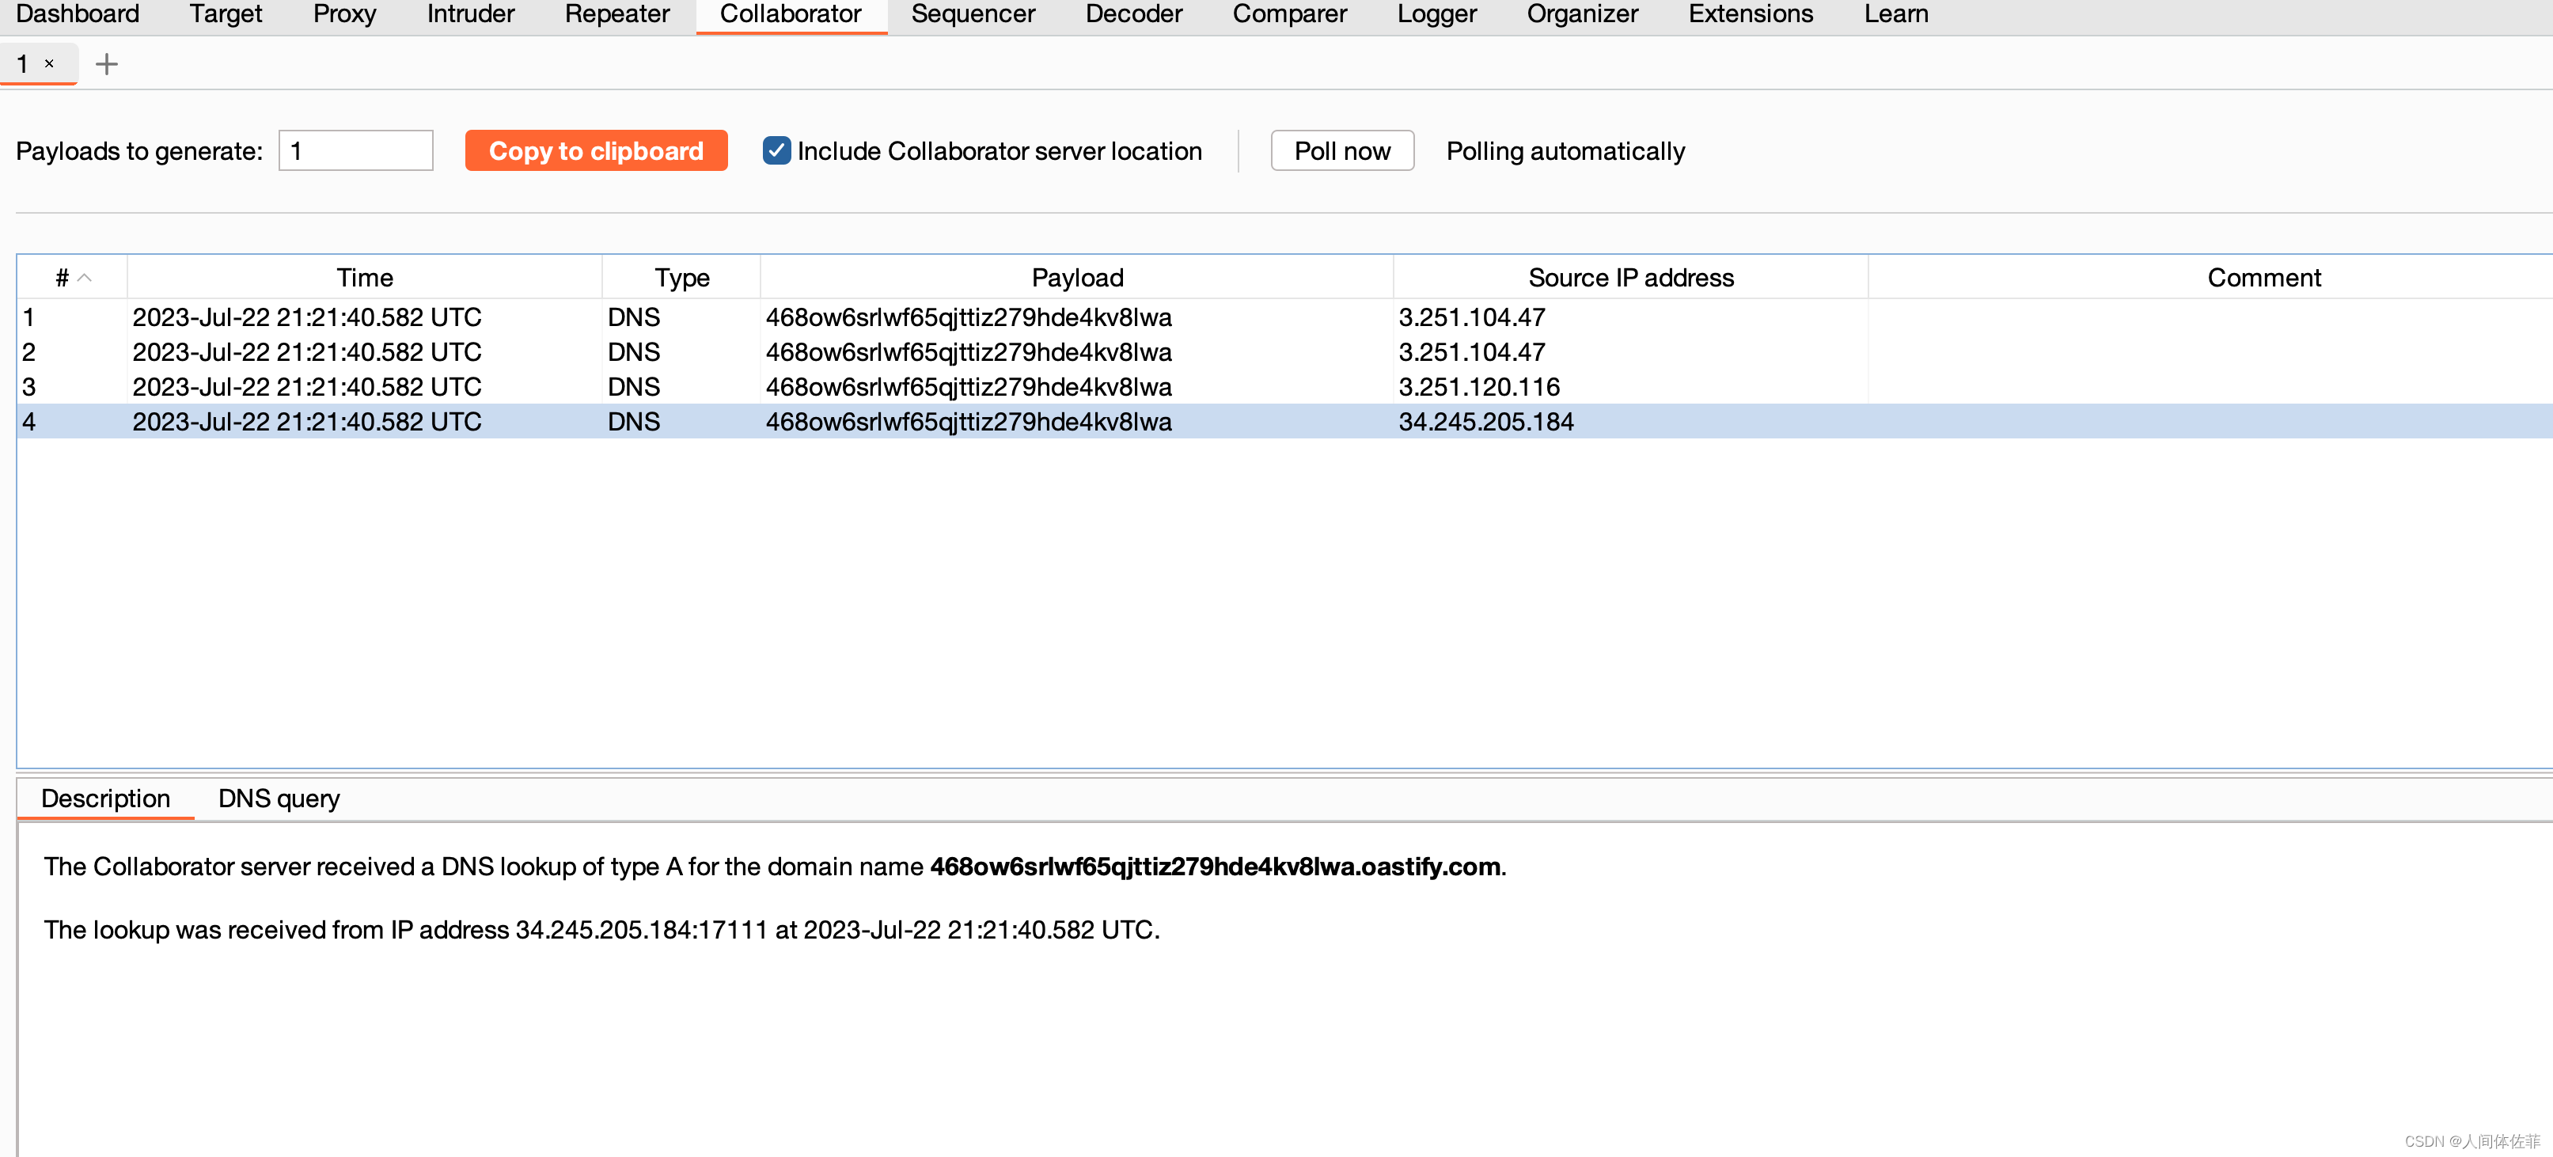Click the Poll now button

tap(1341, 150)
